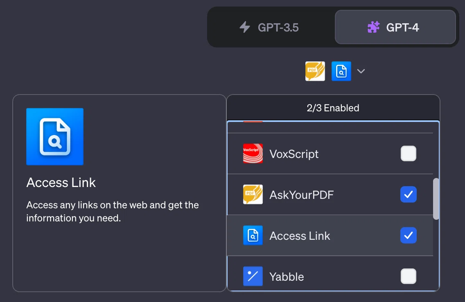Click the AskYourPDF logo in the plugin list
The image size is (465, 302).
tap(253, 194)
